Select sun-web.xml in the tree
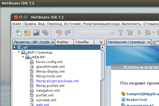159x106 pixels. click(x=46, y=100)
